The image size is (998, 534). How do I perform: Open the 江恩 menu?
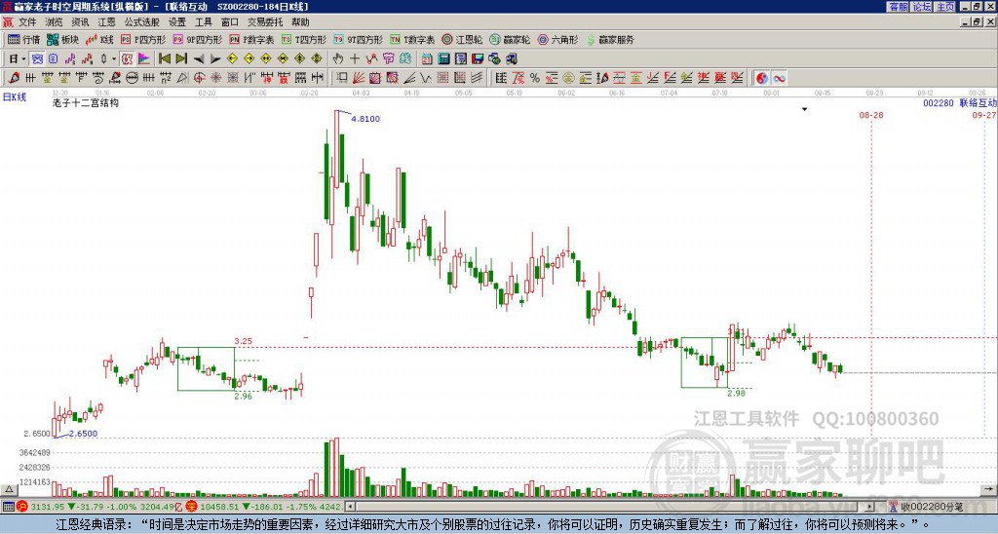pyautogui.click(x=106, y=22)
